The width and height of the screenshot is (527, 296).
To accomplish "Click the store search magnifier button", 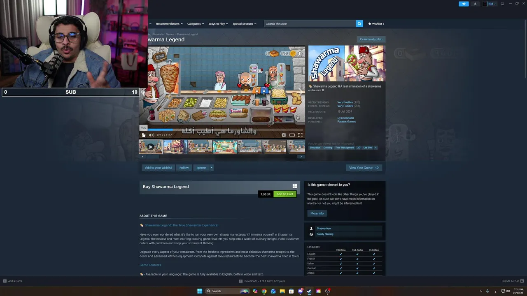I will point(359,23).
